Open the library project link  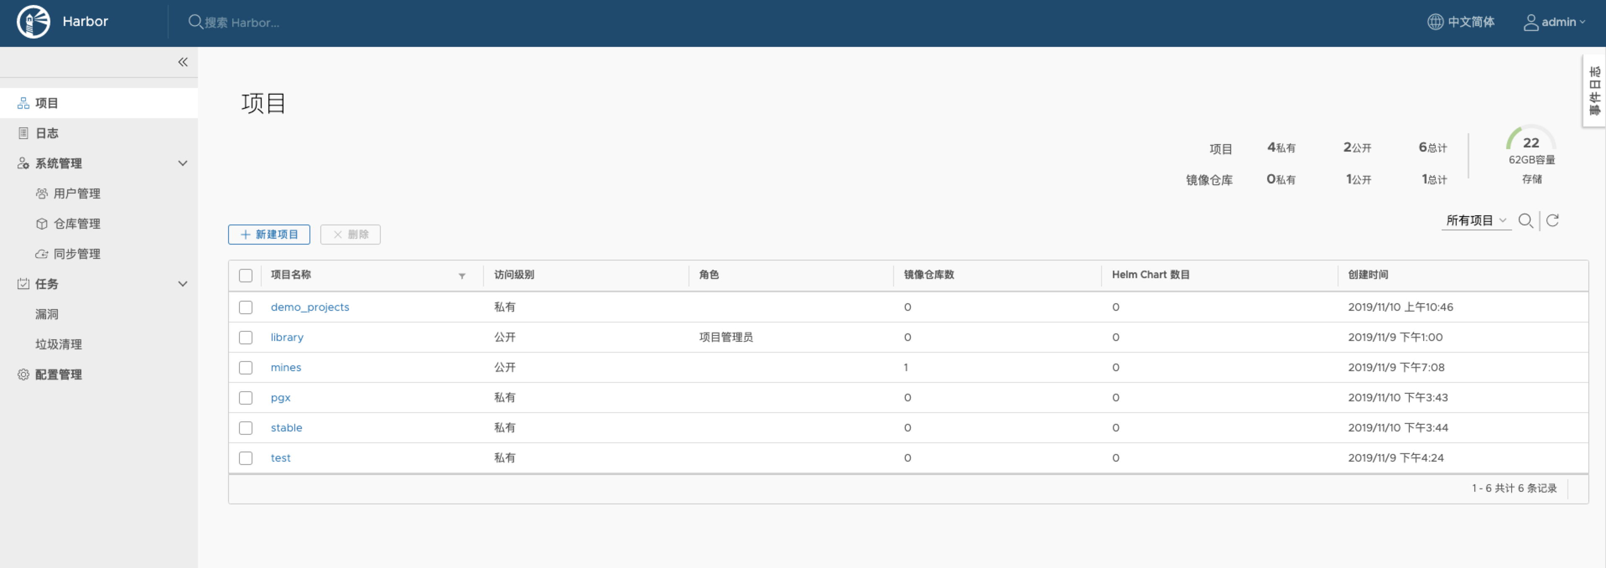tap(287, 337)
